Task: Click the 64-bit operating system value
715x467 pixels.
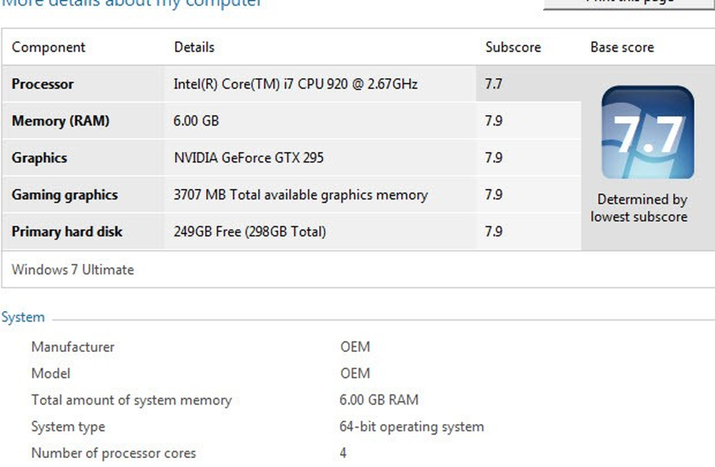Action: tap(412, 426)
